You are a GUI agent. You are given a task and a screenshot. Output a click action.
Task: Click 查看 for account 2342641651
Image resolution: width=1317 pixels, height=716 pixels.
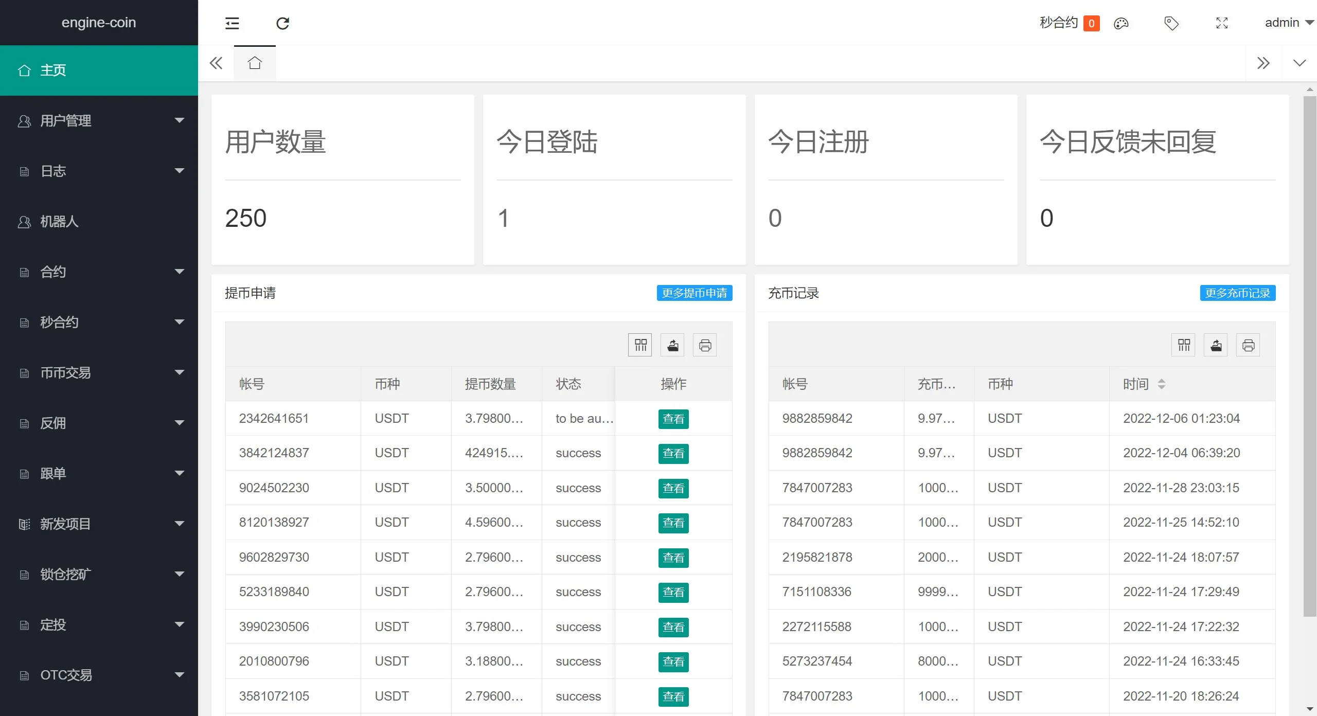point(673,419)
